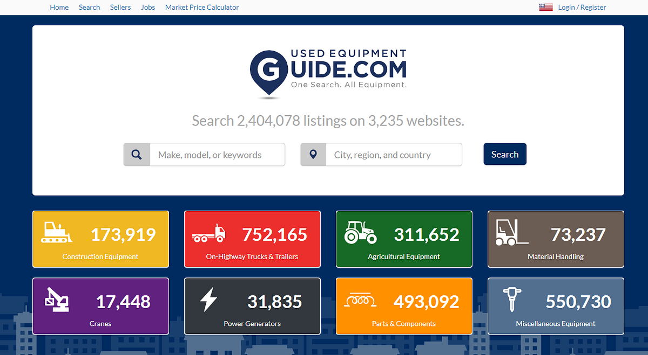Click the 752,165 listings count
648x355 pixels.
pyautogui.click(x=275, y=234)
